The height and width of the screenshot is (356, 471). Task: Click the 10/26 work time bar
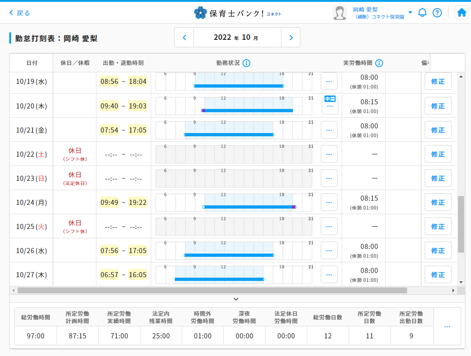(229, 255)
